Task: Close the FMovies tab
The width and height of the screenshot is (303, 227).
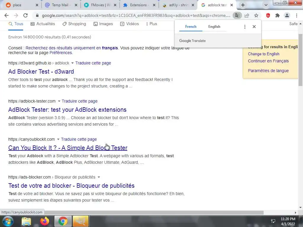Action: click(x=115, y=5)
